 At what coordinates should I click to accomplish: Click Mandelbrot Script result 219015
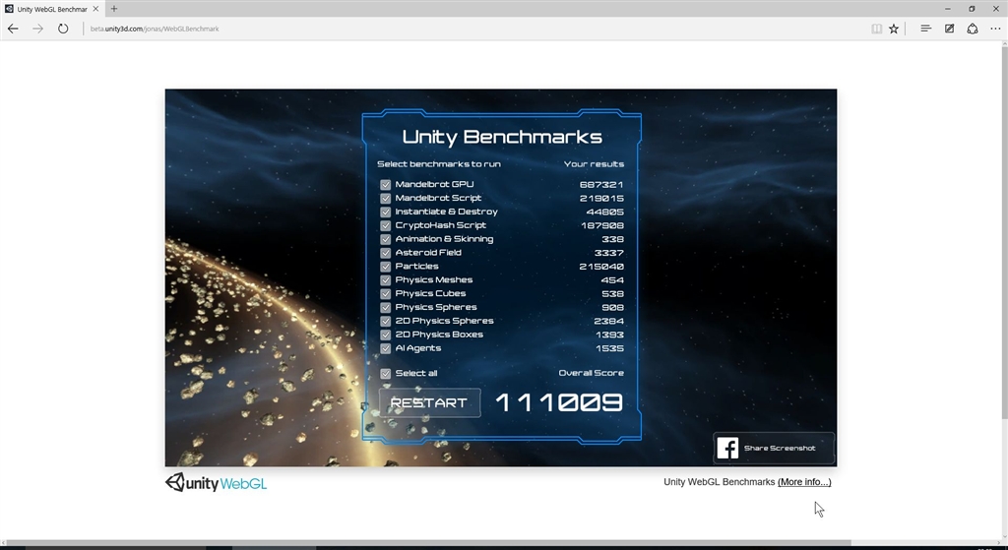pos(601,198)
